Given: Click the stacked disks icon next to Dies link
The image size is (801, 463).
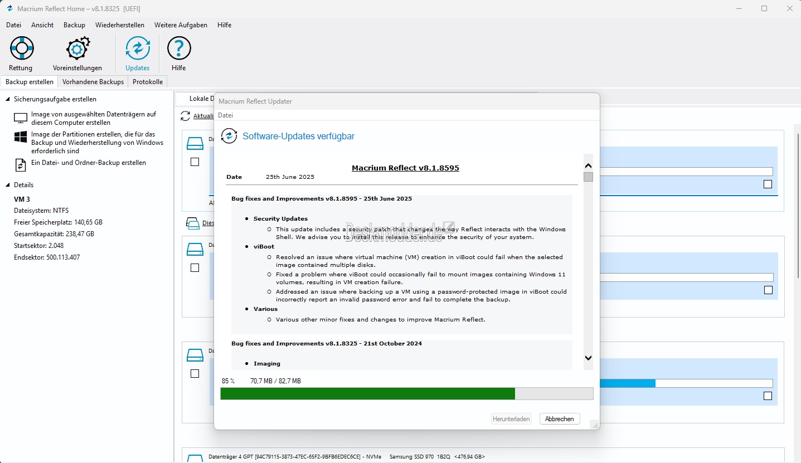Looking at the screenshot, I should click(192, 223).
